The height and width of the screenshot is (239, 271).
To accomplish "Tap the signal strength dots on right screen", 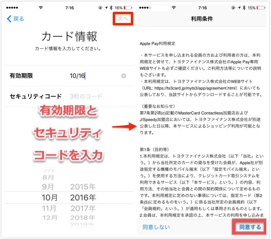I will pyautogui.click(x=145, y=8).
